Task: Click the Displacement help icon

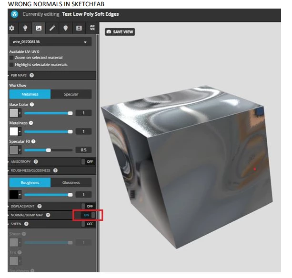Action: coord(40,207)
